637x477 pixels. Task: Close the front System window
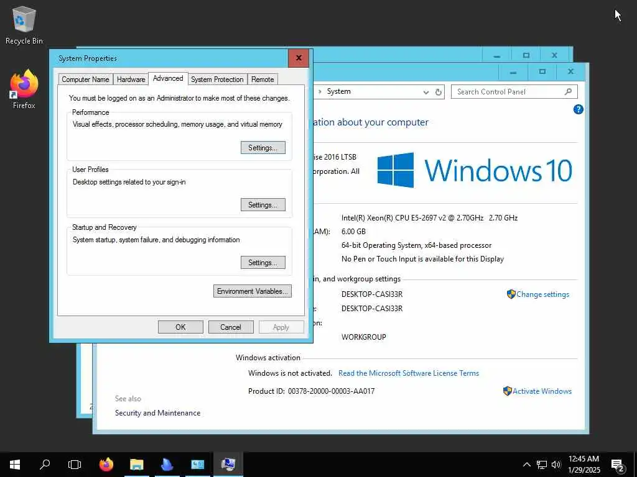[x=571, y=72]
